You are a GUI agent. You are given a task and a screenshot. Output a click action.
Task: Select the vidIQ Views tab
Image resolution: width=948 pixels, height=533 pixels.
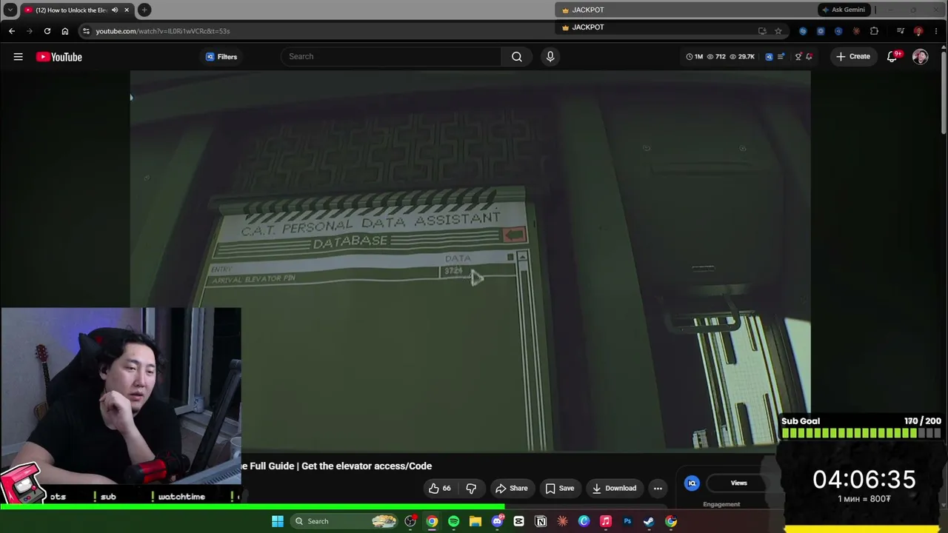738,483
